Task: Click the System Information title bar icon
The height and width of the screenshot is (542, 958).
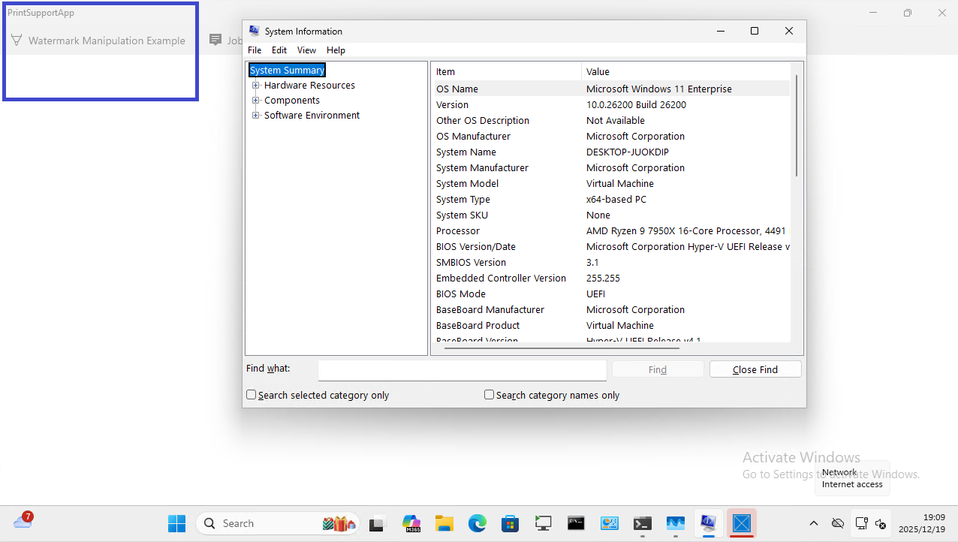Action: (x=254, y=31)
